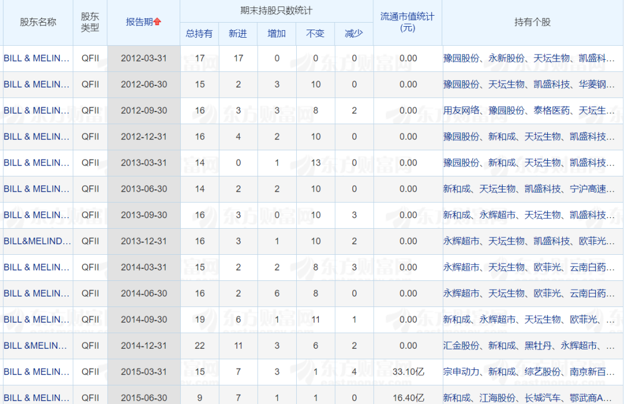Open holdings list in 2012-12-31 row
626x404 pixels.
tap(529, 137)
